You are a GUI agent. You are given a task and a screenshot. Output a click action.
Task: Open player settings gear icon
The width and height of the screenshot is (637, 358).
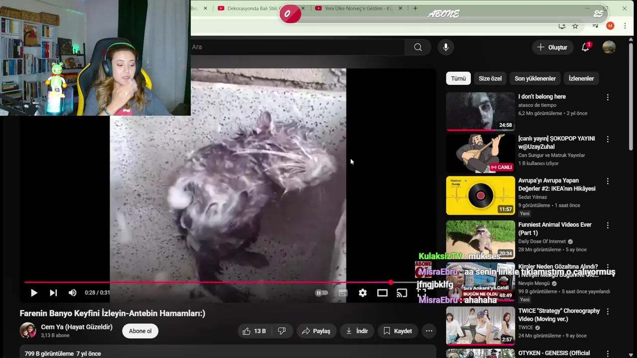[363, 293]
